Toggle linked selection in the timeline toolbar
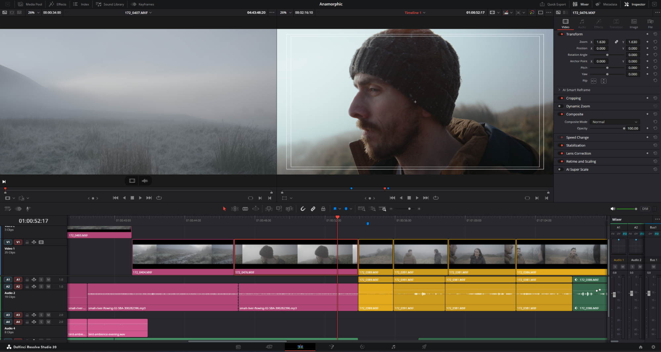 313,209
